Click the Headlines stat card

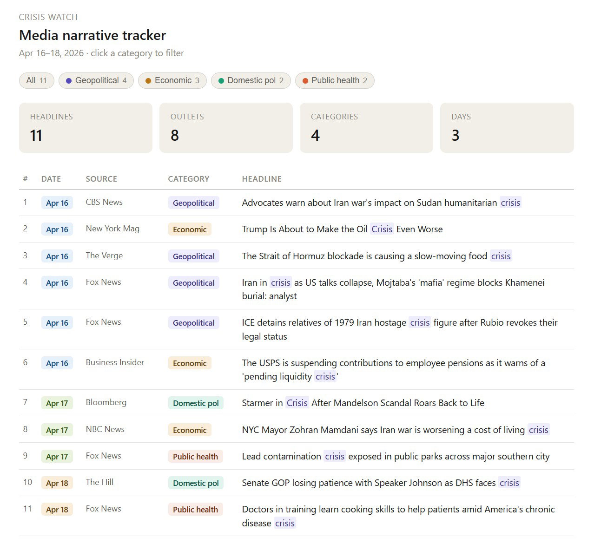[86, 128]
